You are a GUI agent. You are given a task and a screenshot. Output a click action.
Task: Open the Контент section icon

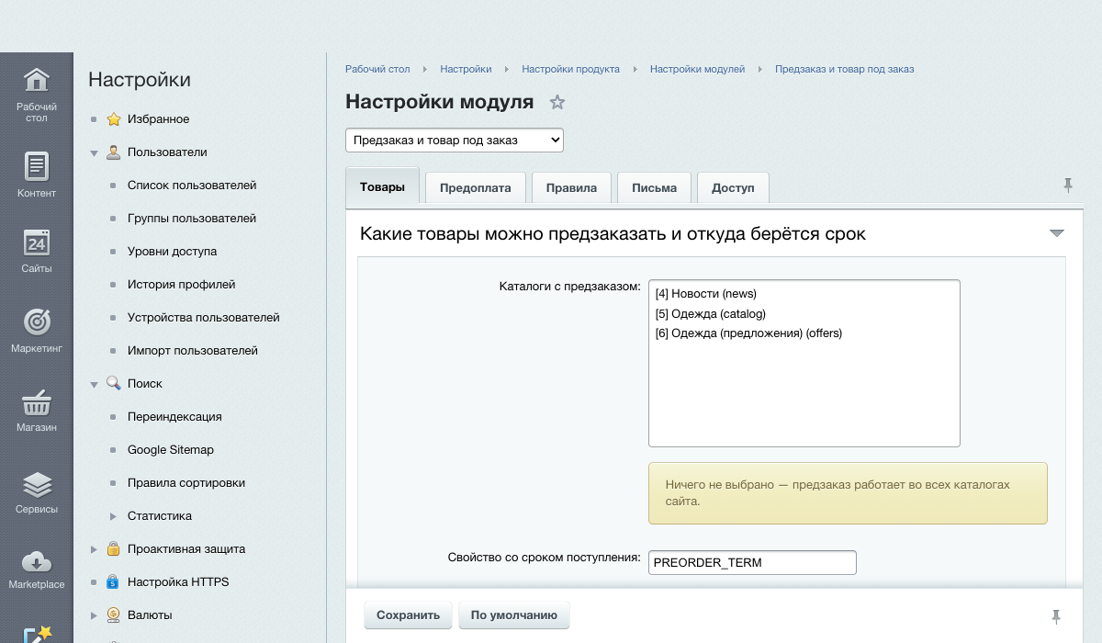37,166
